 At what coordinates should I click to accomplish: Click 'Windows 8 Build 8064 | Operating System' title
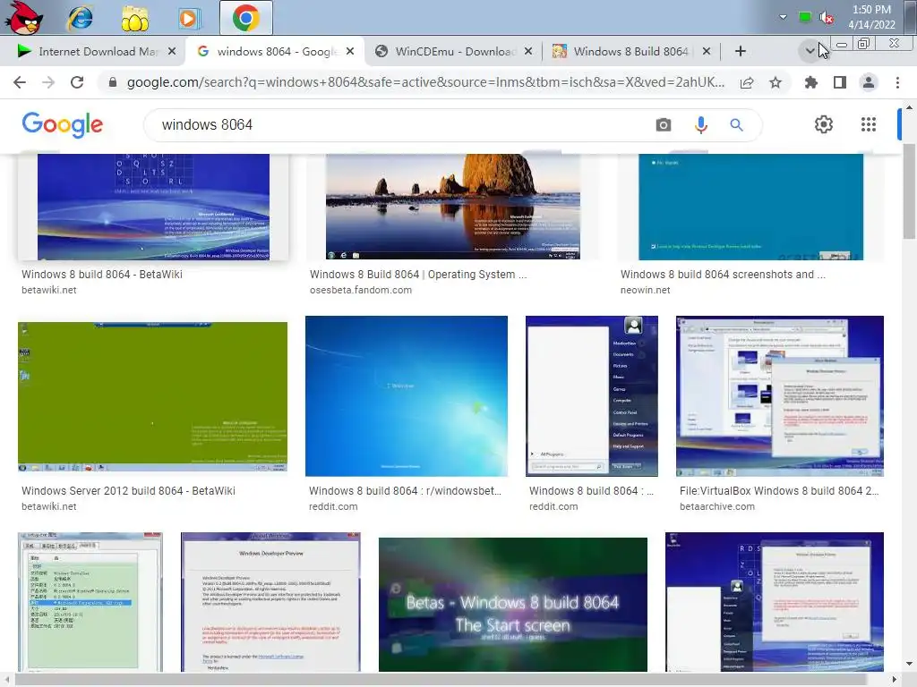click(418, 275)
